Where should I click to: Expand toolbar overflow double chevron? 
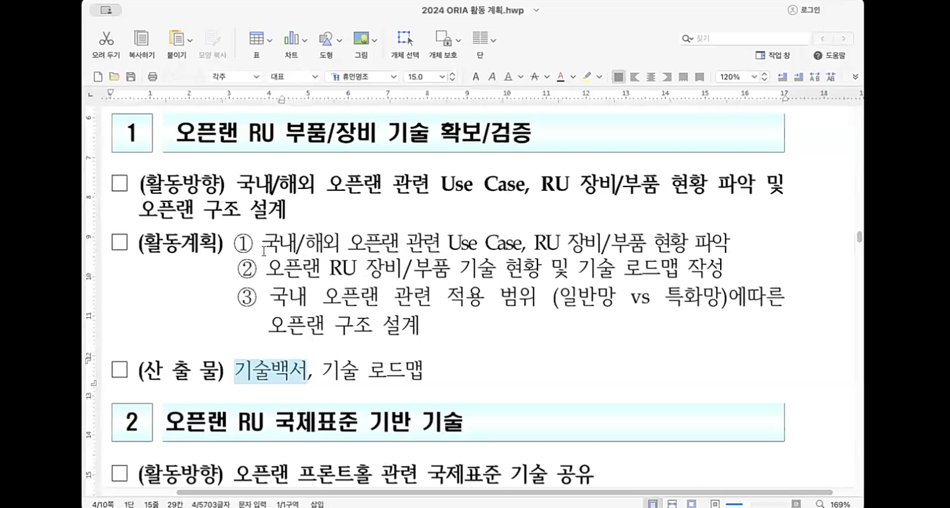point(855,77)
